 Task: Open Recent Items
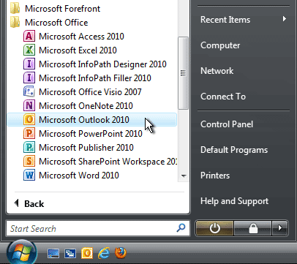click(225, 20)
